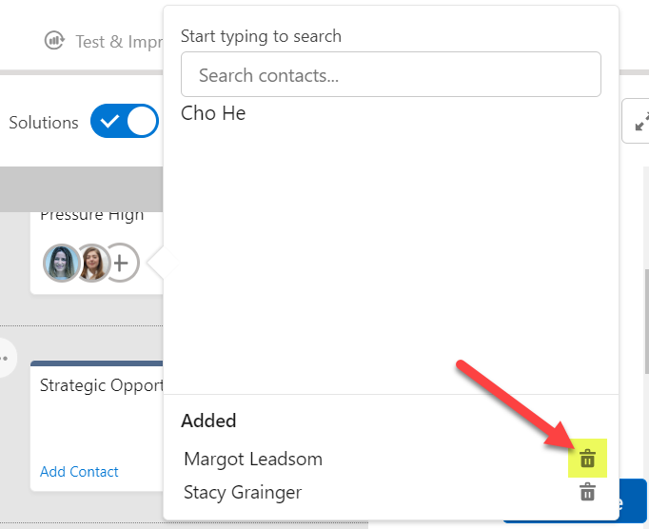This screenshot has height=529, width=649.
Task: Click the Added section heading
Action: 208,421
